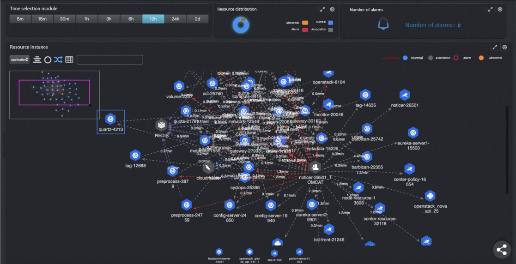Screen dimensions: 516x264
Task: Select the 24h time range
Action: point(176,19)
